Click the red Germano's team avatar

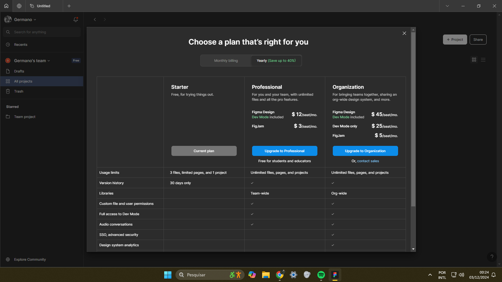click(x=8, y=61)
